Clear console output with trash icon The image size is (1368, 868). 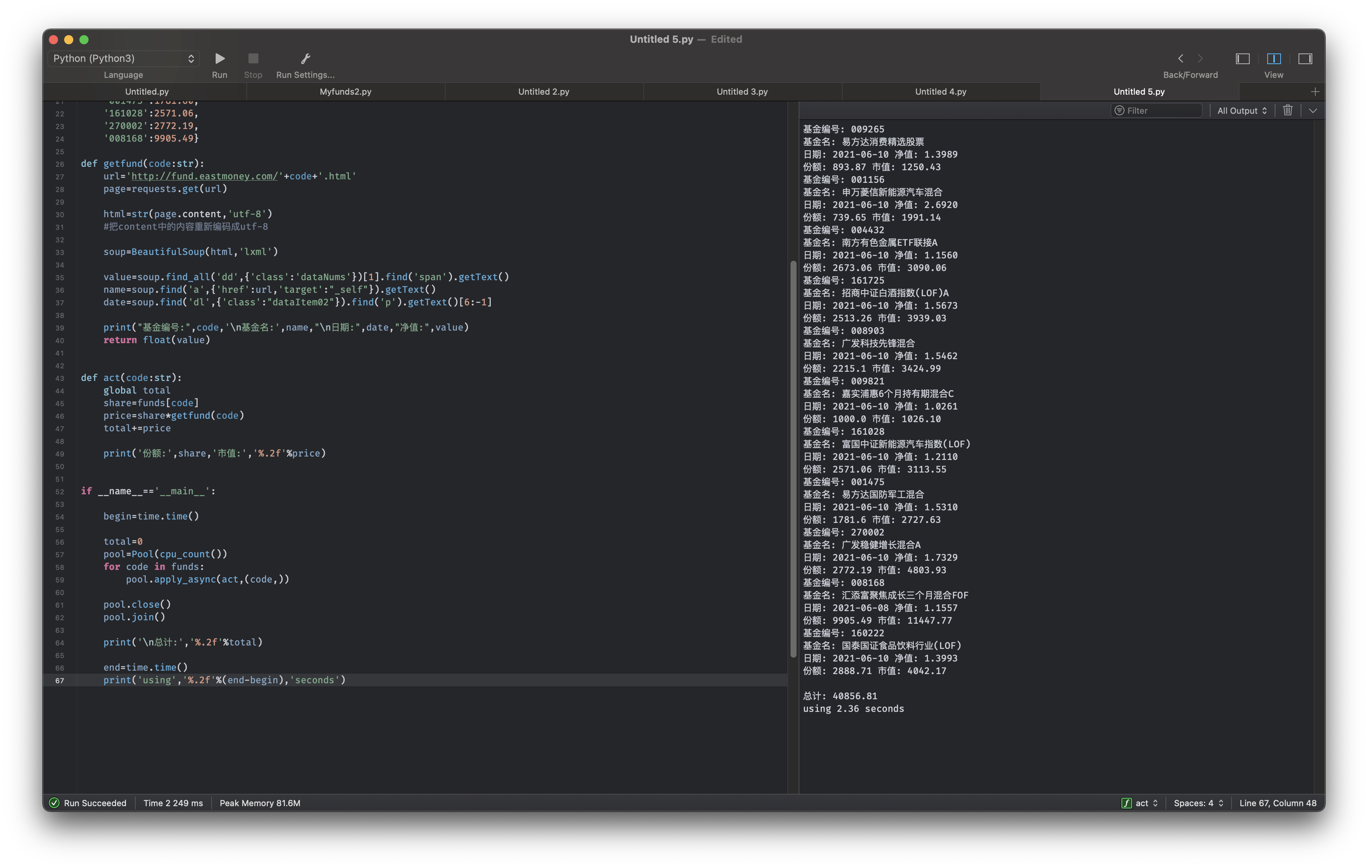(1288, 110)
